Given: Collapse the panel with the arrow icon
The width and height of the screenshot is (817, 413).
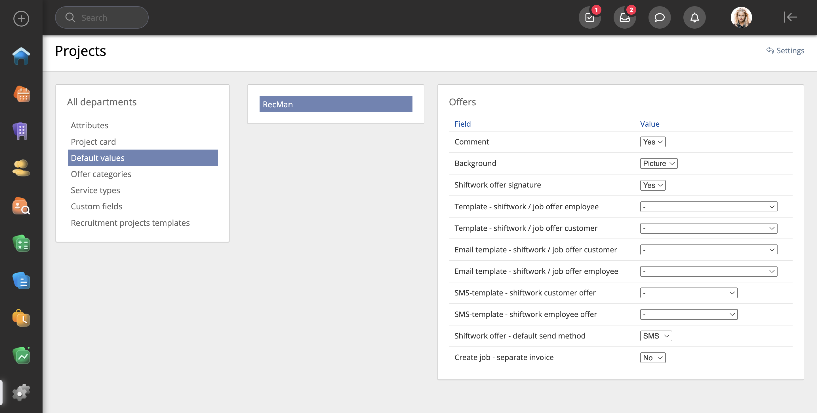Looking at the screenshot, I should pyautogui.click(x=790, y=17).
